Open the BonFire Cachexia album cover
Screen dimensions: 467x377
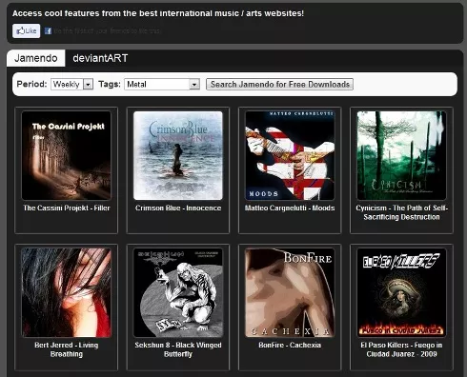(290, 292)
